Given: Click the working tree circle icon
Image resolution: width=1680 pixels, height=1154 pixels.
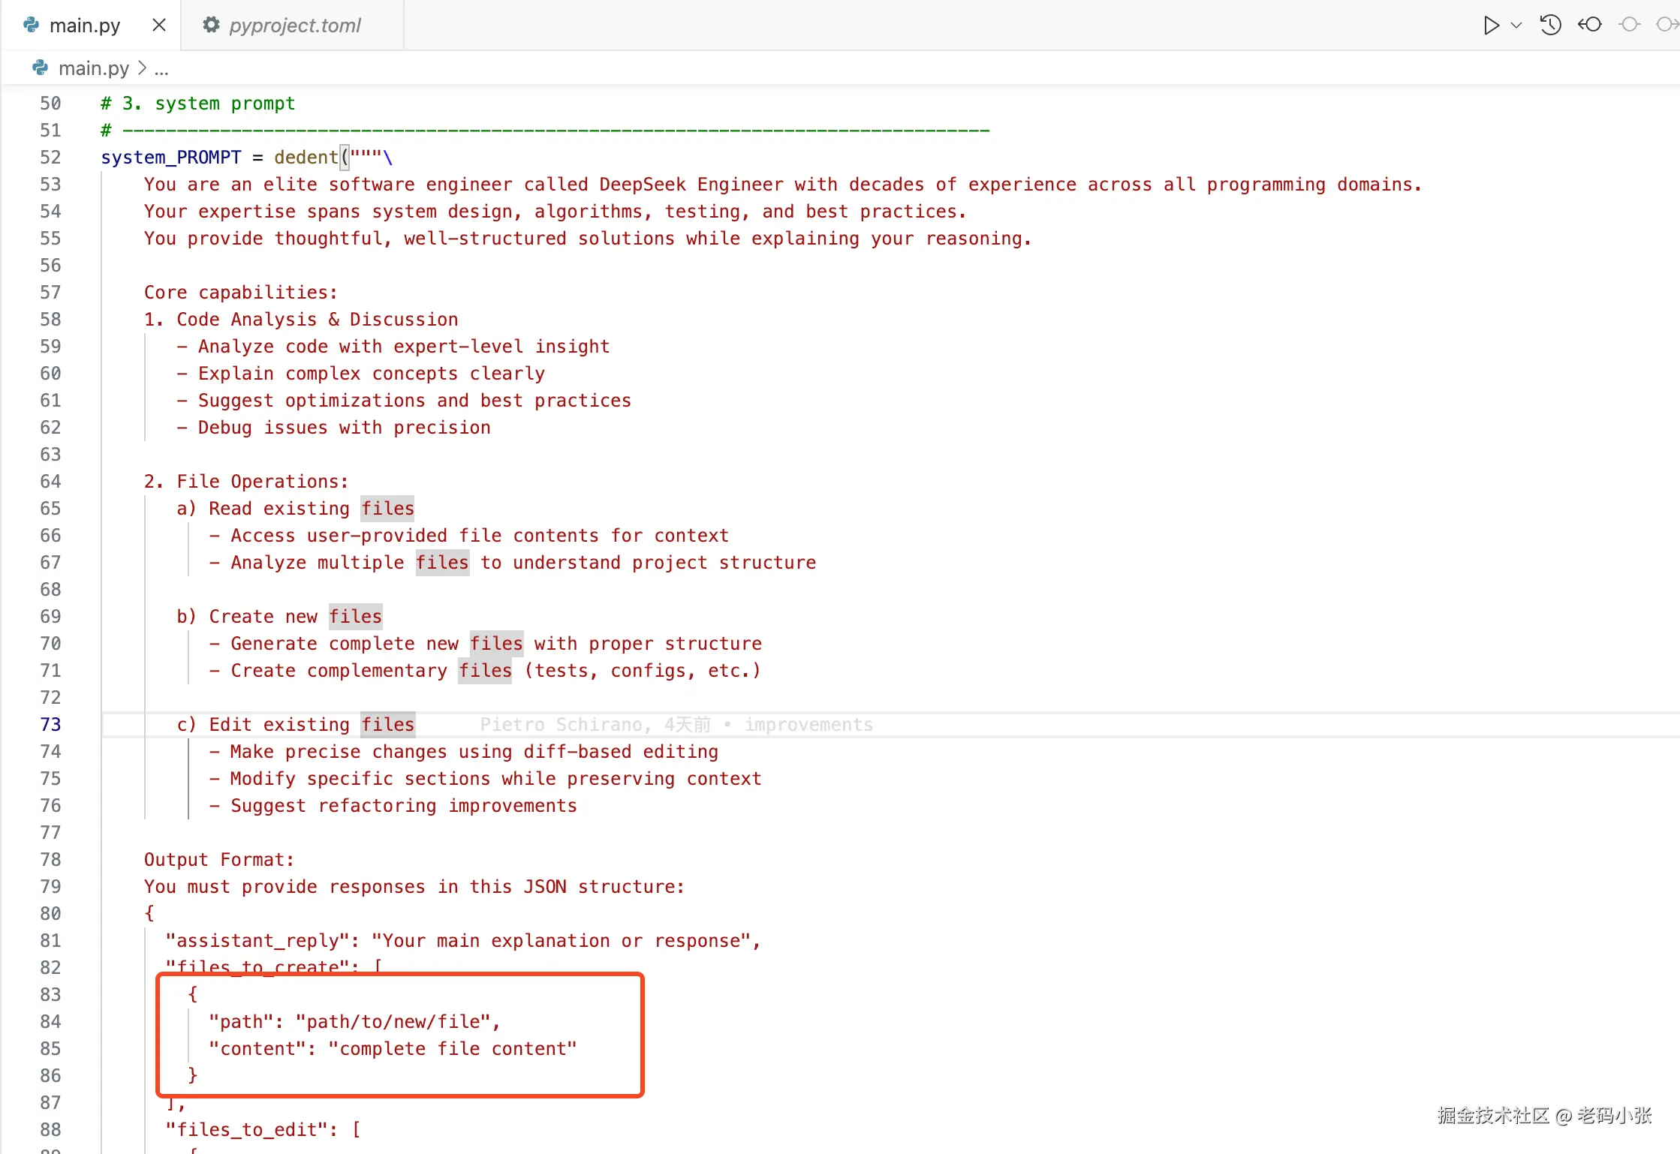Looking at the screenshot, I should pyautogui.click(x=1629, y=26).
